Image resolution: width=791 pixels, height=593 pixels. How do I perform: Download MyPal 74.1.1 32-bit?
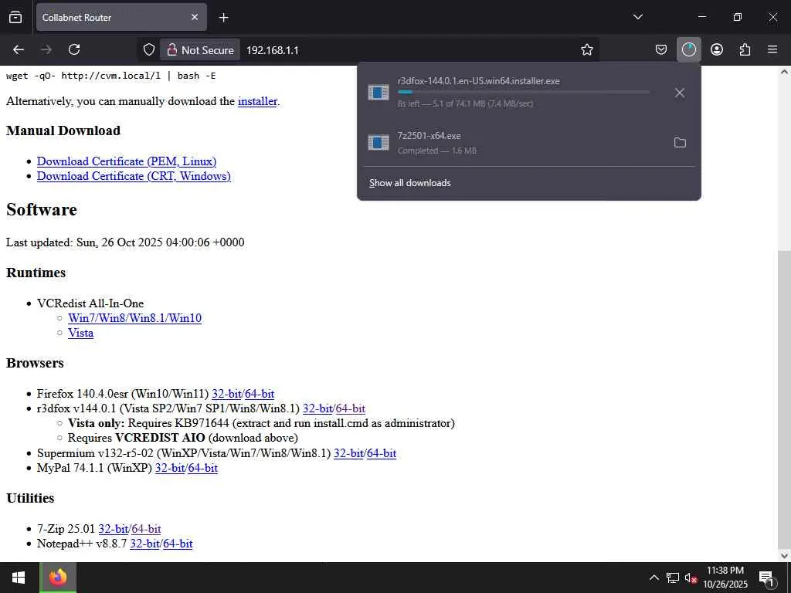point(170,468)
